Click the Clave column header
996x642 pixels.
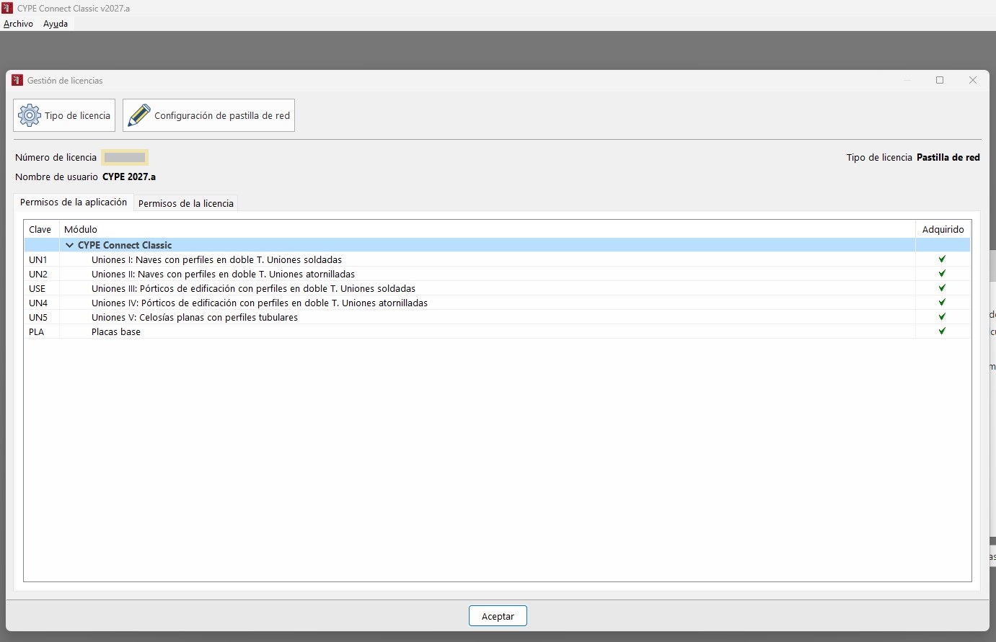click(x=40, y=229)
